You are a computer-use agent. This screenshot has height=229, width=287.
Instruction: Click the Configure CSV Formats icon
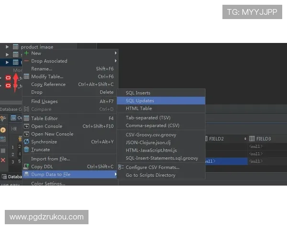click(x=121, y=167)
